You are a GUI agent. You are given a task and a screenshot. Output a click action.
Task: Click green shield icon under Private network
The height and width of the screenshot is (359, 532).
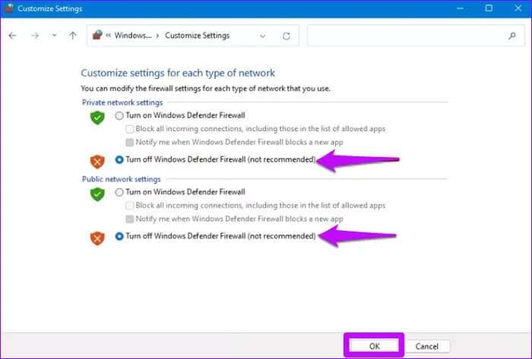[97, 118]
